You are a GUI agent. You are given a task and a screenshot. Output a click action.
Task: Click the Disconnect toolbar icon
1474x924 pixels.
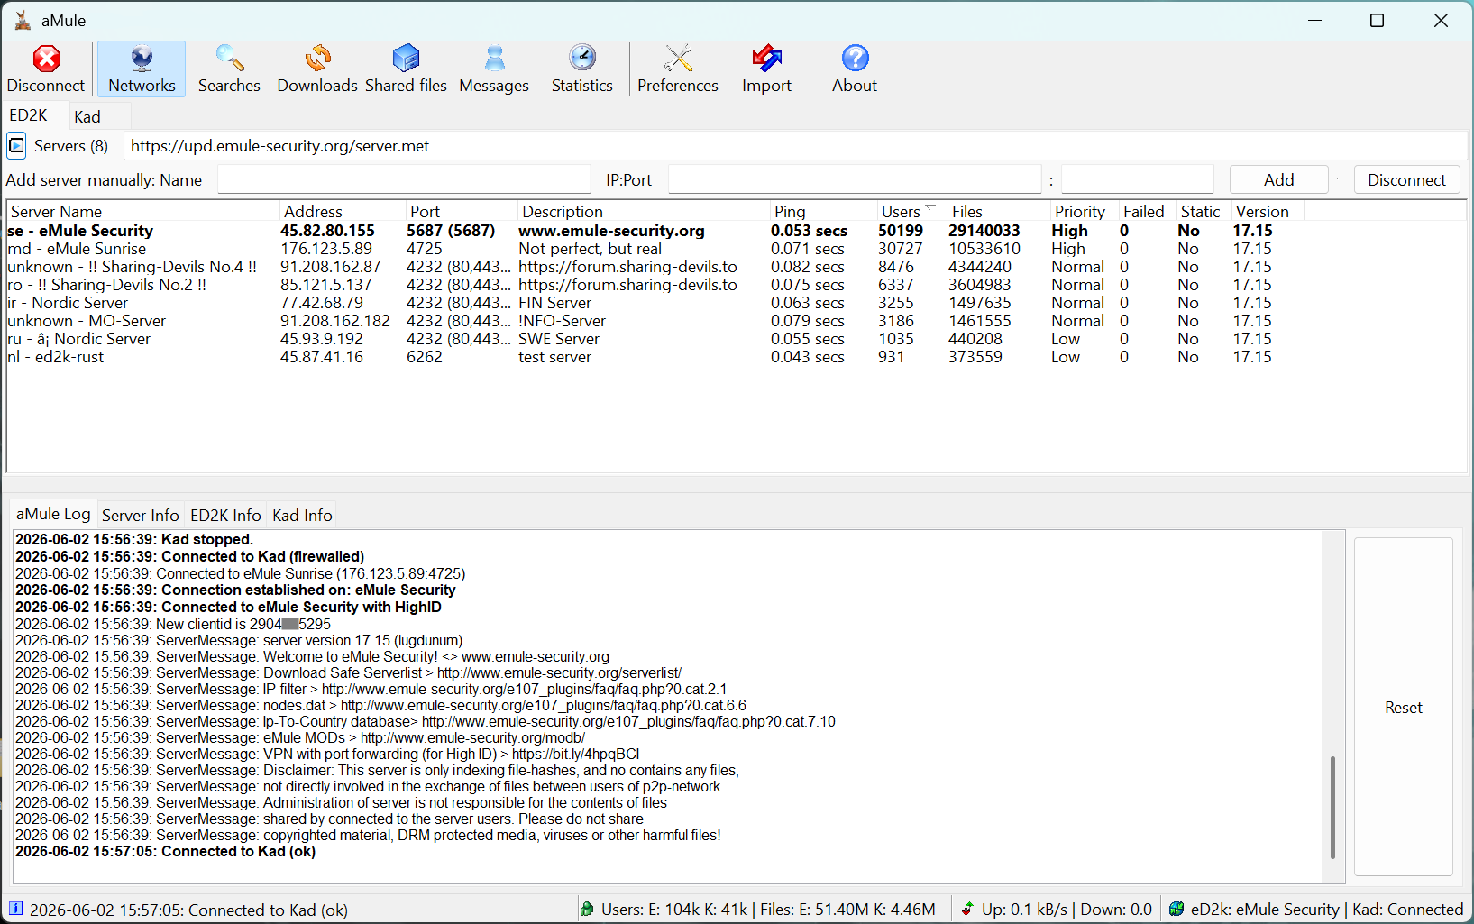click(x=46, y=69)
